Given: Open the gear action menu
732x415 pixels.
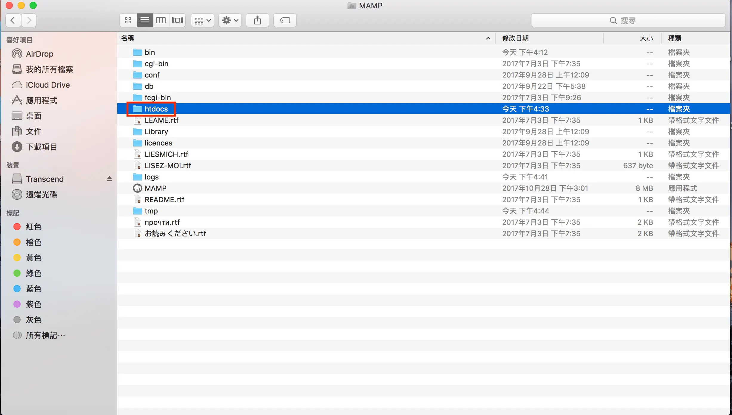Looking at the screenshot, I should point(230,20).
